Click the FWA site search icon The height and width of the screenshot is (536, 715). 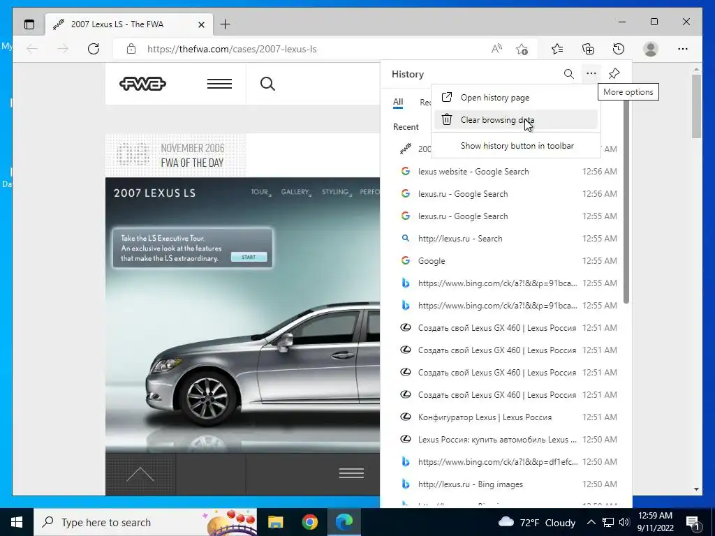(x=267, y=84)
